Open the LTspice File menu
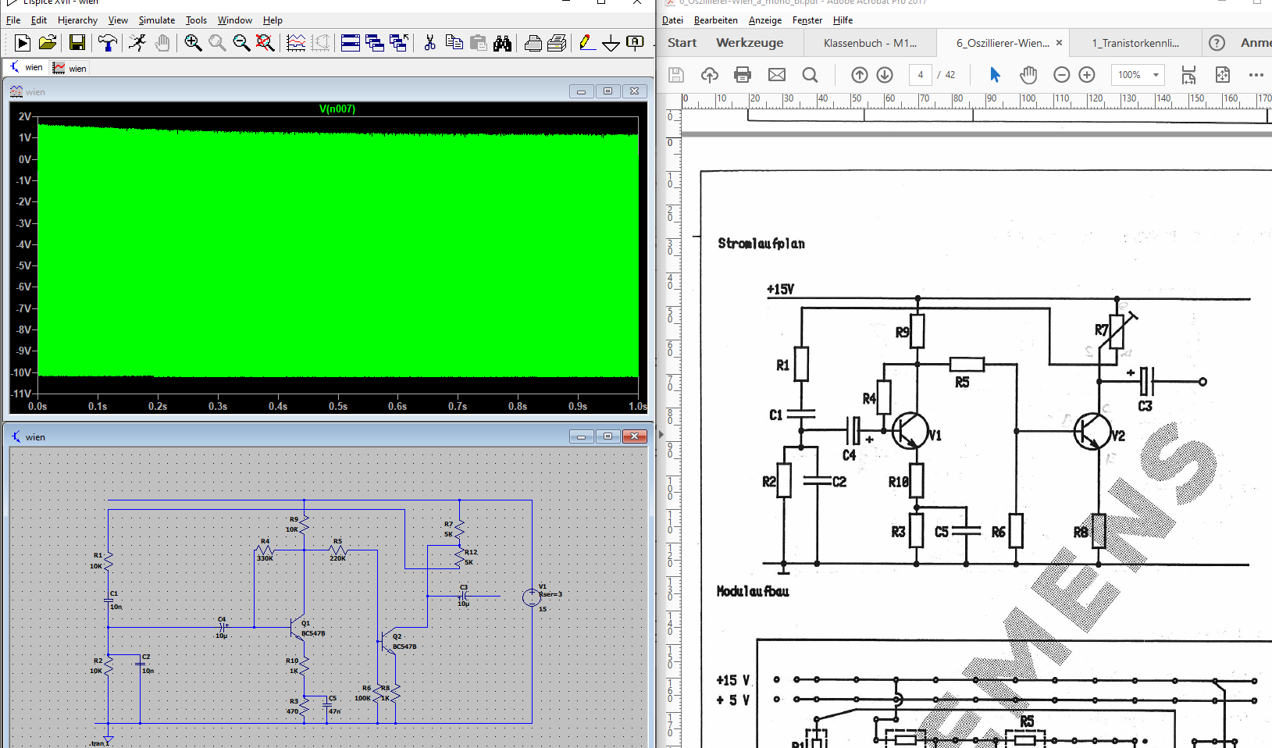Image resolution: width=1272 pixels, height=748 pixels. pyautogui.click(x=13, y=20)
